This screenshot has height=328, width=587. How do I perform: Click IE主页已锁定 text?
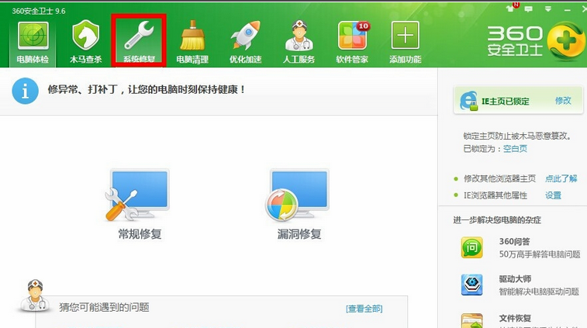505,101
